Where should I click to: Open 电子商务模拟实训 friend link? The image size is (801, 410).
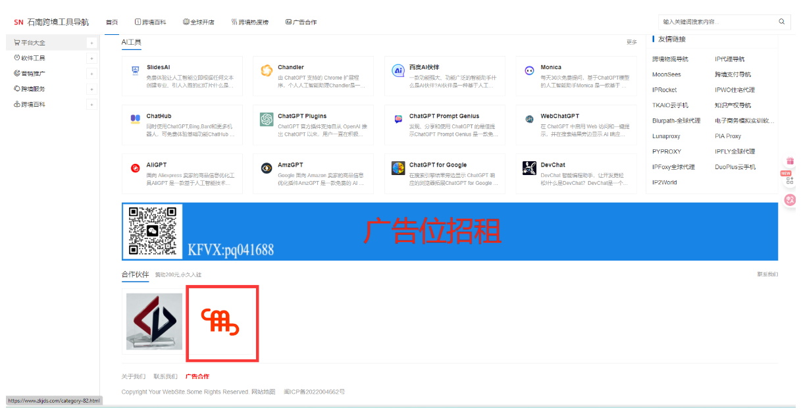744,121
